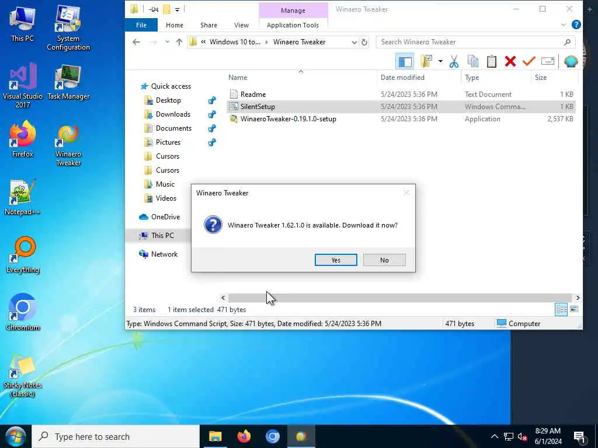598x448 pixels.
Task: Open Desktop in the navigation pane
Action: pos(168,100)
